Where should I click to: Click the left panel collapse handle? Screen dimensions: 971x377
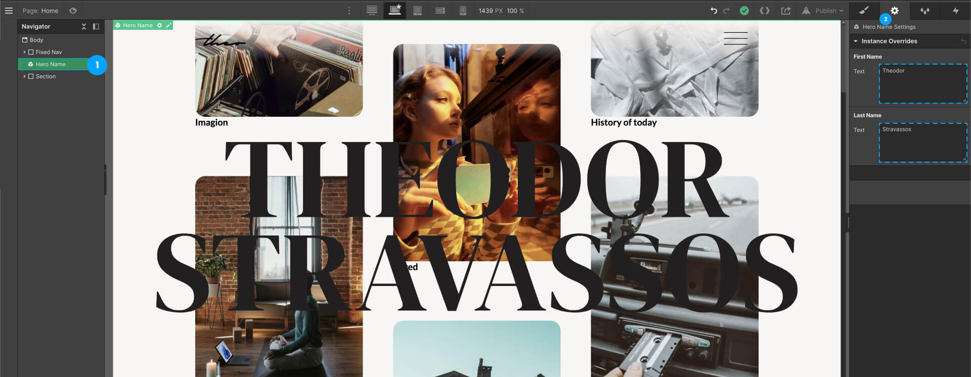click(105, 179)
